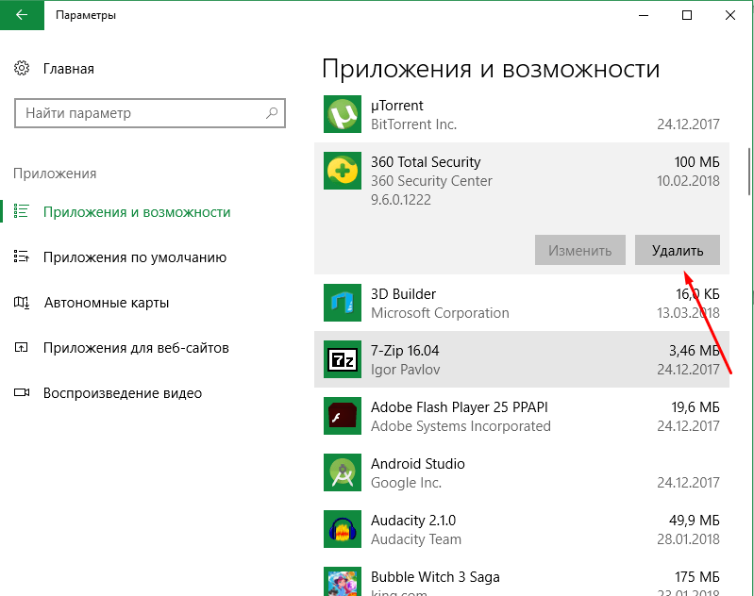
Task: Open Воспроизведение видео section
Action: (x=123, y=393)
